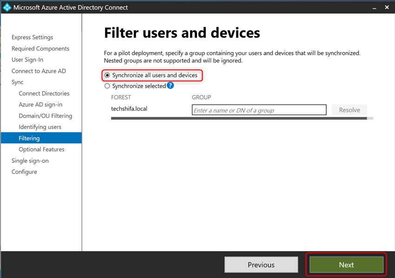Go to the User Sign-In step
This screenshot has width=395, height=278.
[27, 59]
